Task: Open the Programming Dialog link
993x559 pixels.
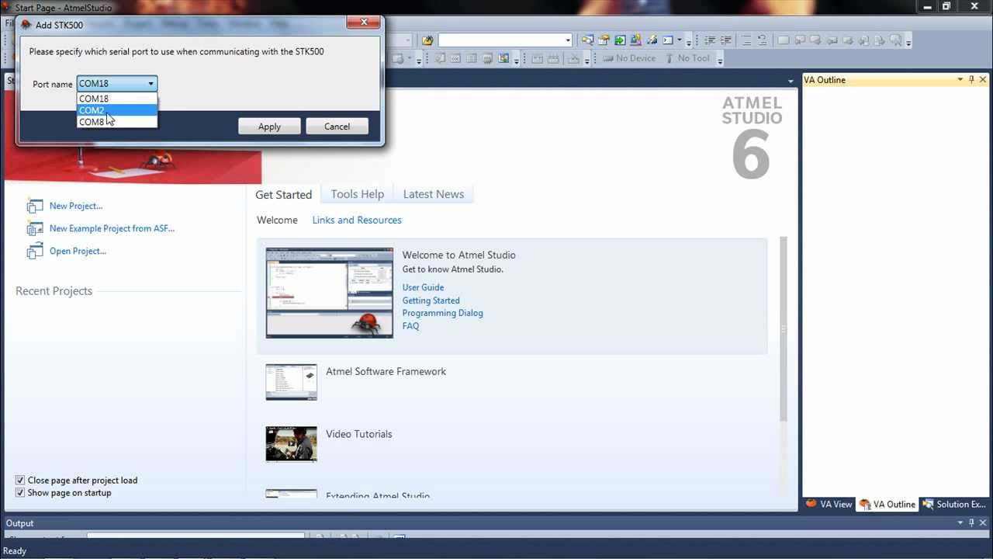Action: tap(442, 313)
